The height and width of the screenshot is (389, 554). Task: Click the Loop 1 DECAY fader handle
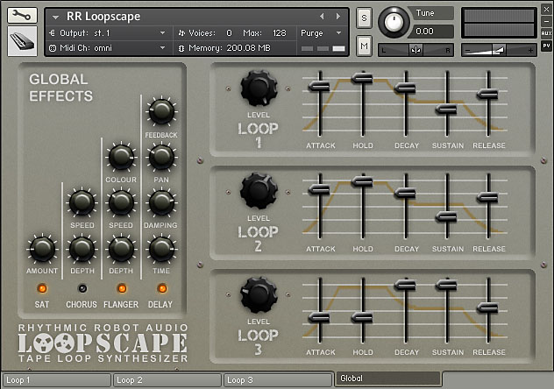pos(405,88)
